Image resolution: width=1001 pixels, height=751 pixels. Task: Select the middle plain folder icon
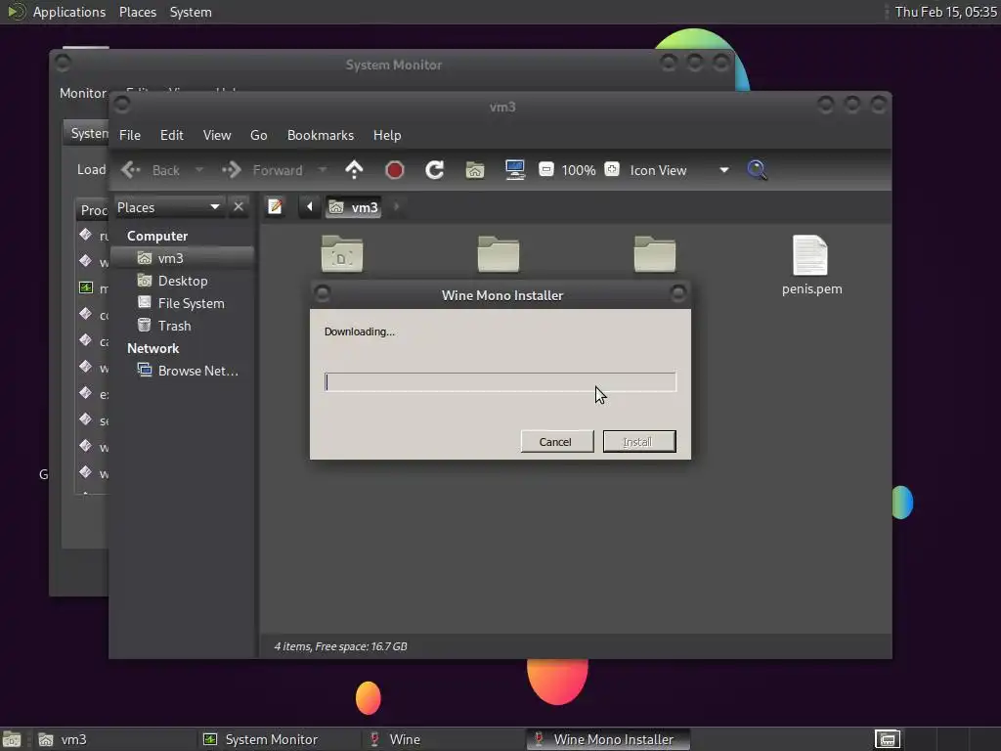tap(499, 254)
